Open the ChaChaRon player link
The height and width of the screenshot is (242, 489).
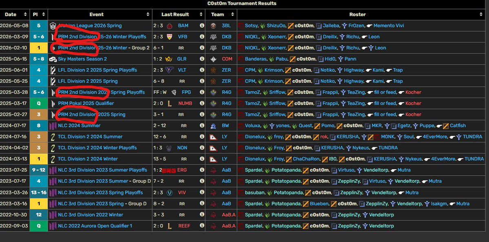click(306, 159)
